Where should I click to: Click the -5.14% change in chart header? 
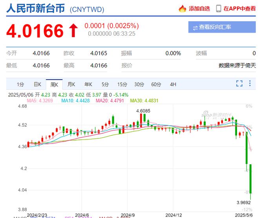point(121,95)
